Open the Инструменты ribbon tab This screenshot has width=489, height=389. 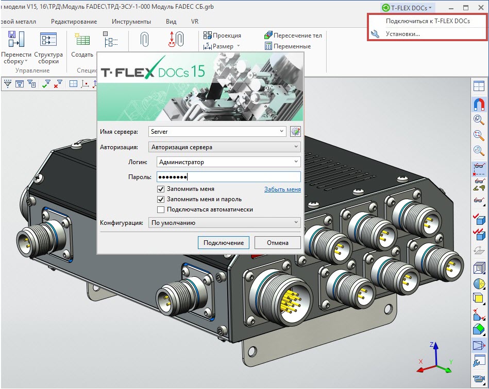[131, 22]
